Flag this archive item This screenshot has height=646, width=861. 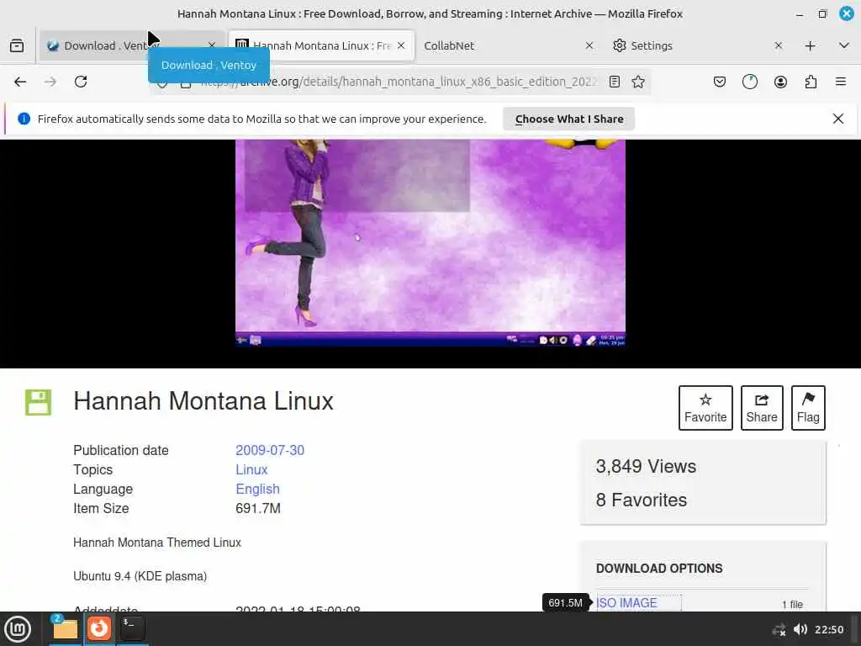point(808,408)
